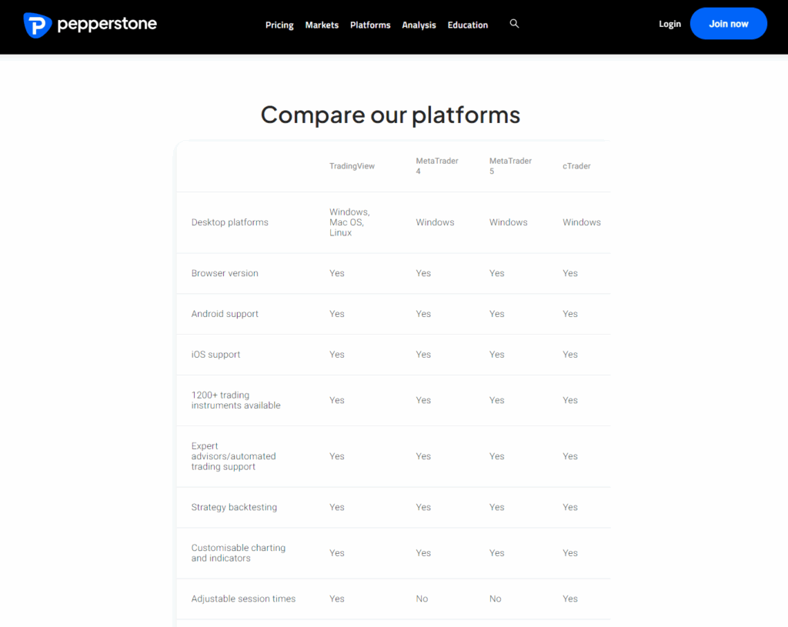Click the TradingView column header
The image size is (788, 627).
352,166
